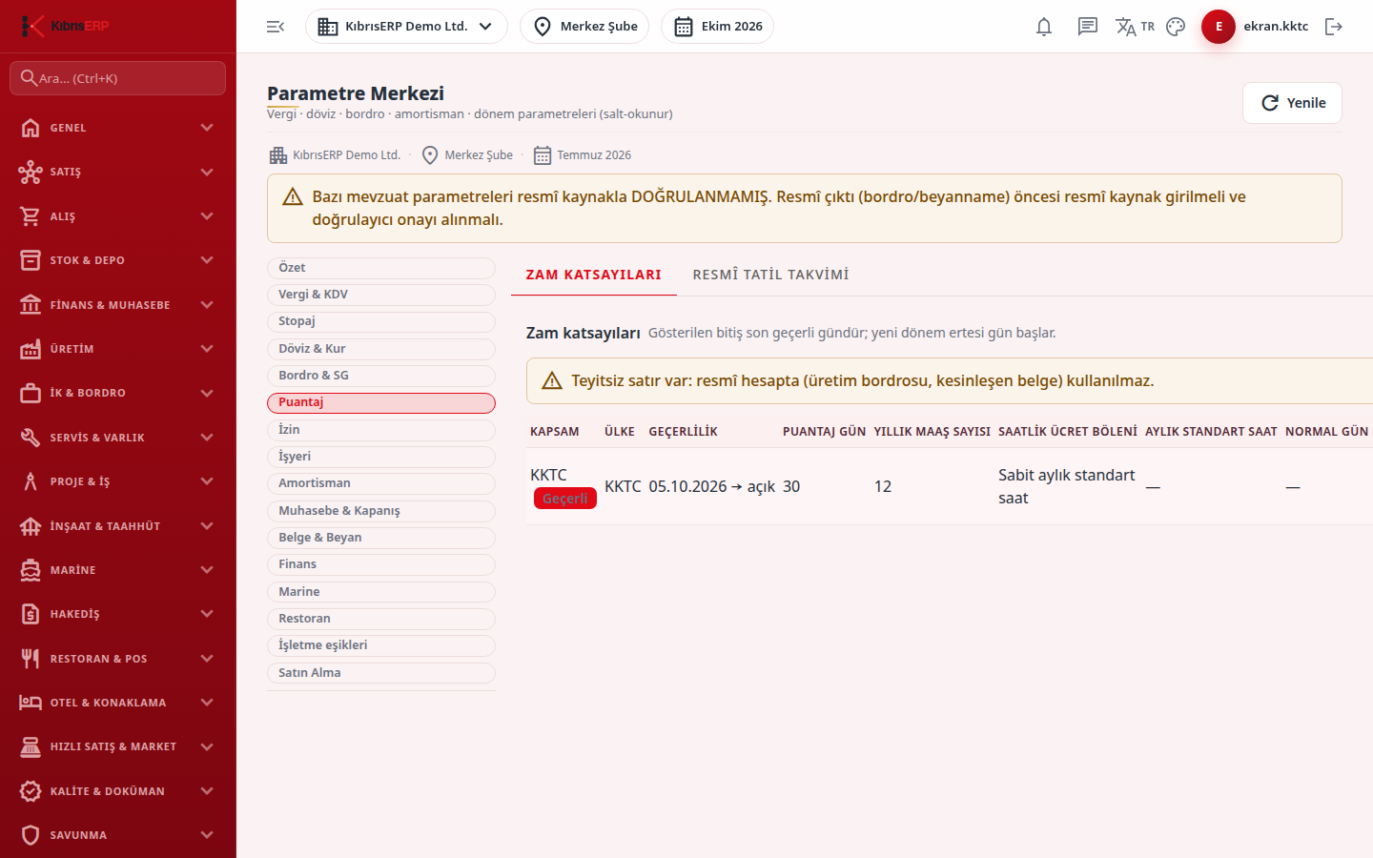Screen dimensions: 1373x858
Task: Click the Stok & Depo box icon
Action: tap(31, 260)
